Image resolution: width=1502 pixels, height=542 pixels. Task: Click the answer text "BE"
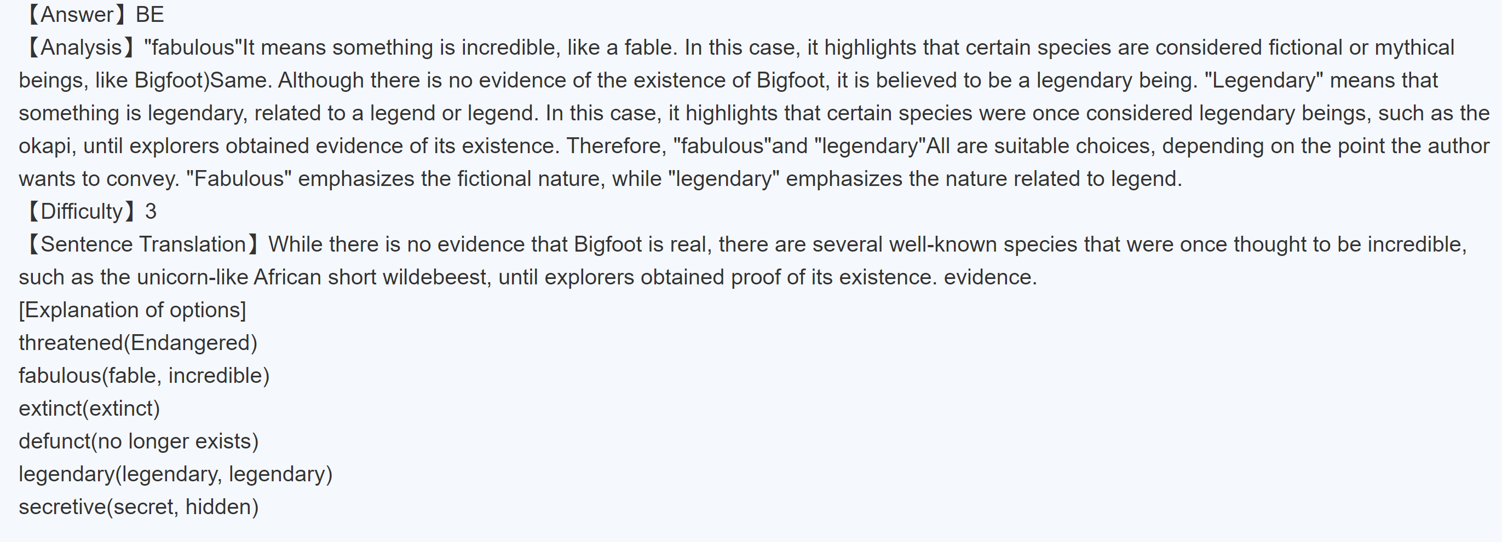150,15
